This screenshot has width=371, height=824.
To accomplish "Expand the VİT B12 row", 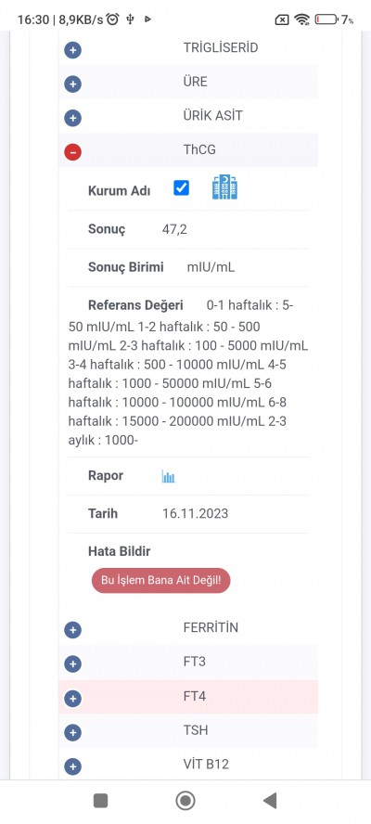I will [72, 766].
